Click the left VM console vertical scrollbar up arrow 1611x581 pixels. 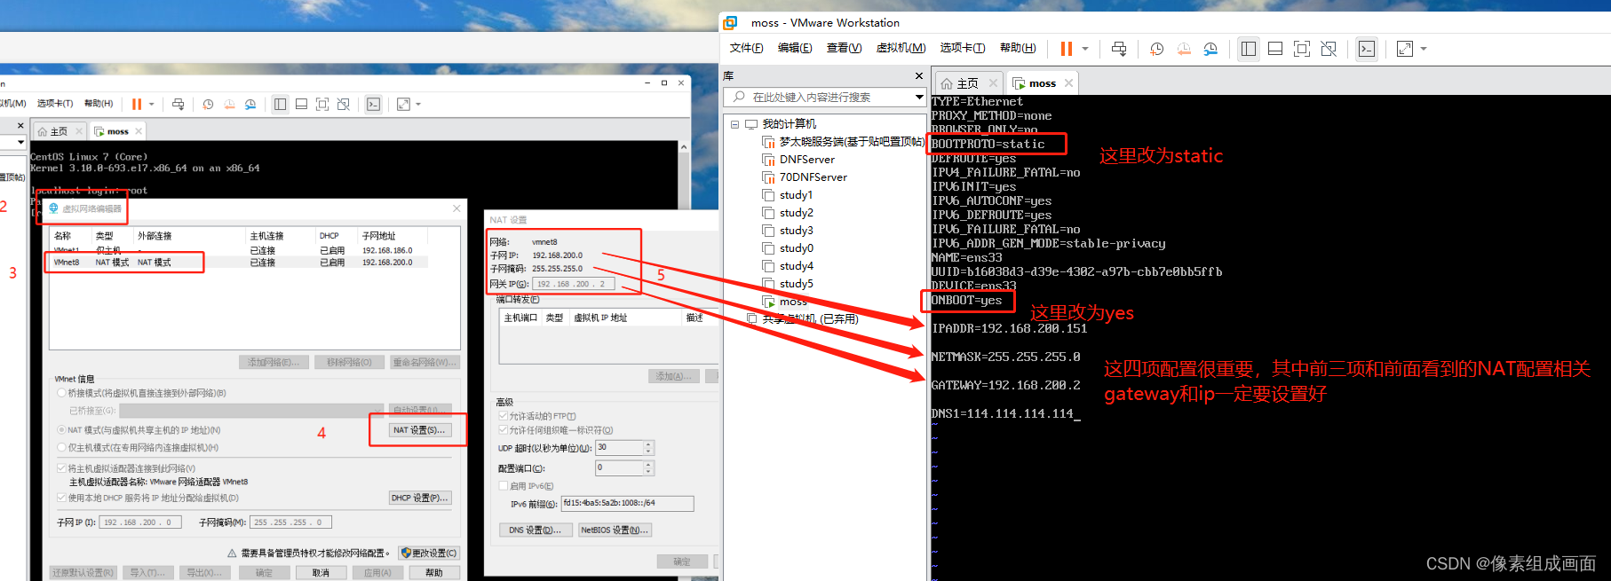[684, 147]
